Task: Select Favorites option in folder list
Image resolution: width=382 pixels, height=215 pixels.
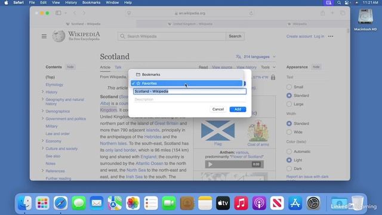Action: pyautogui.click(x=187, y=84)
